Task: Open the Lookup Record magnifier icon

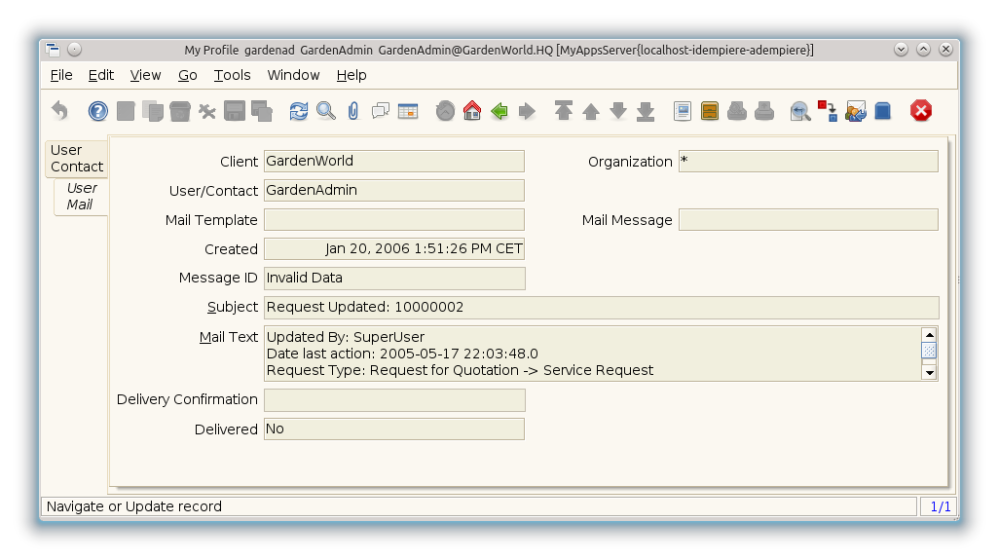Action: pos(326,111)
